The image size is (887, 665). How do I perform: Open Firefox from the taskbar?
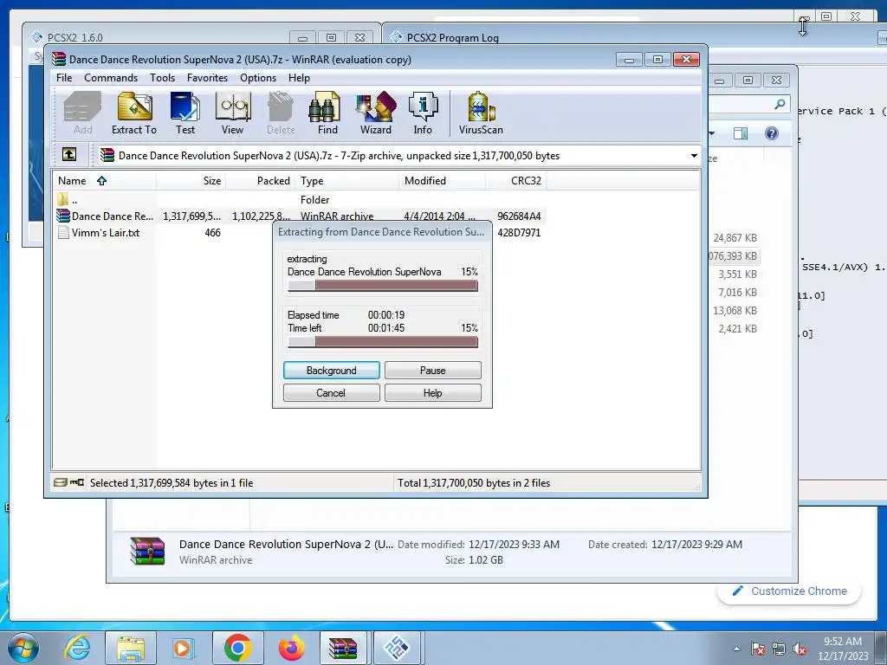[x=291, y=648]
